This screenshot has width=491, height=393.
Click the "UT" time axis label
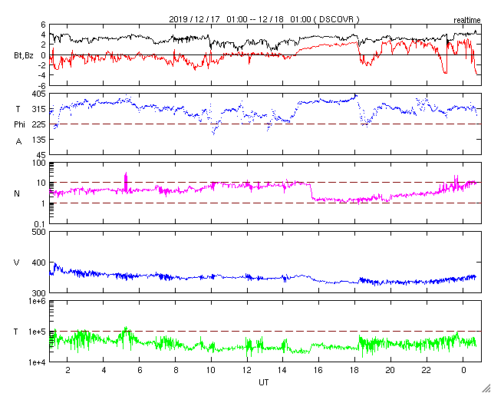264,382
